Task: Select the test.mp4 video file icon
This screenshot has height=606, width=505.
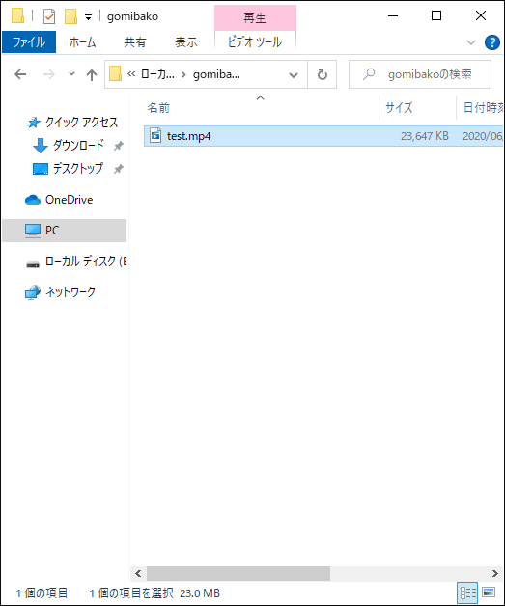Action: coord(155,136)
